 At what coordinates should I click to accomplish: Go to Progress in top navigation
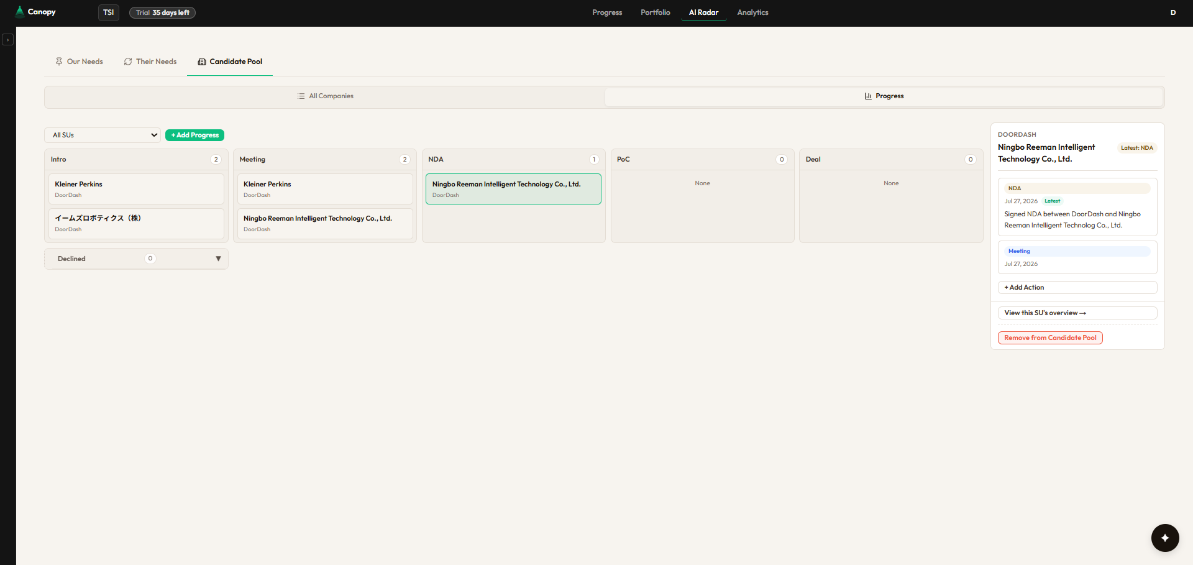point(607,12)
